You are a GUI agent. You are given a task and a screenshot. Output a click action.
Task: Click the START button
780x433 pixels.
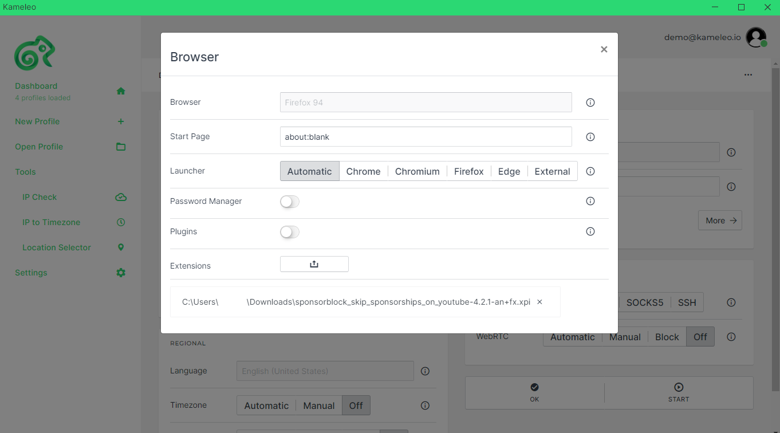(679, 392)
